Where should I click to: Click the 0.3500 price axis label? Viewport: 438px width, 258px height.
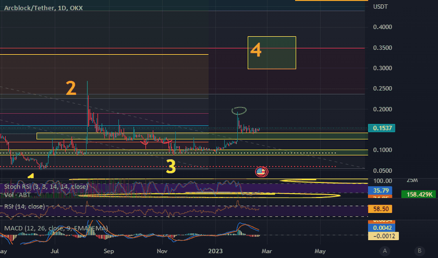coord(383,48)
